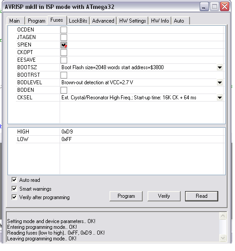The image size is (235, 251).
Task: Edit the HIGH fuse value 0xD9
Action: (x=67, y=132)
